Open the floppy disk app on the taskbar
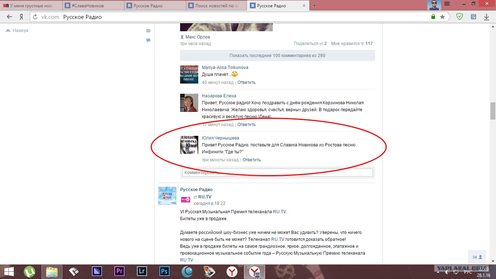496x279 pixels. tap(74, 272)
